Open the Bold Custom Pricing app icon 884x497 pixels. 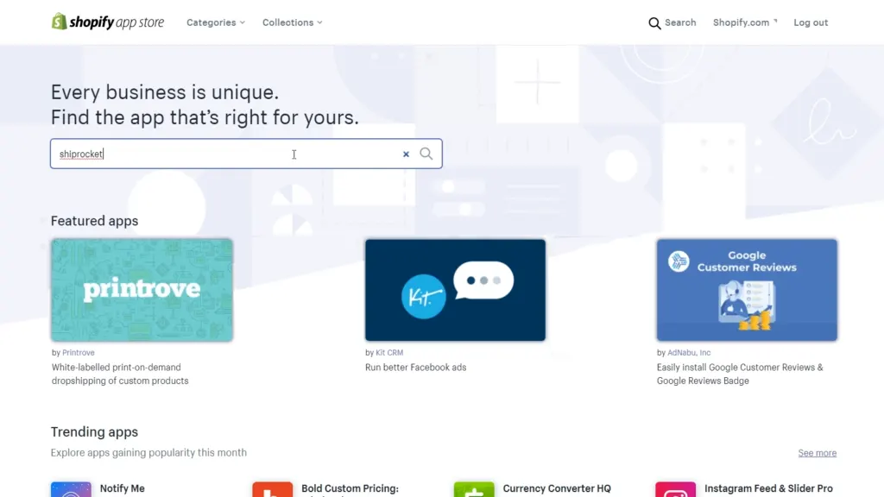pyautogui.click(x=272, y=489)
